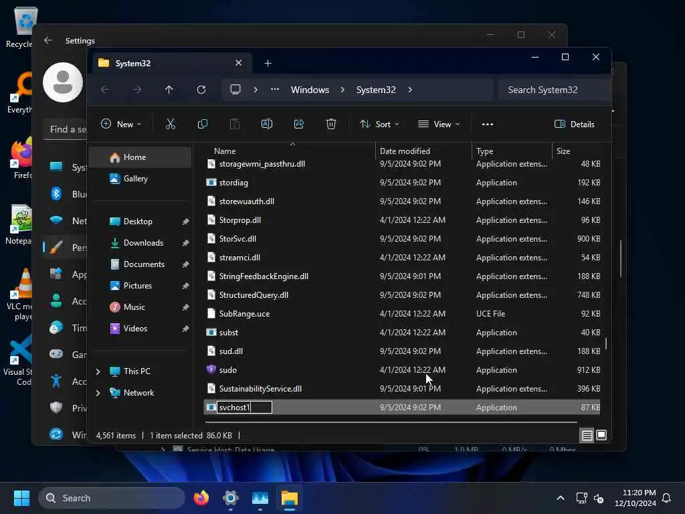Click chevron after PC icon in address bar
This screenshot has width=685, height=514.
pyautogui.click(x=256, y=90)
